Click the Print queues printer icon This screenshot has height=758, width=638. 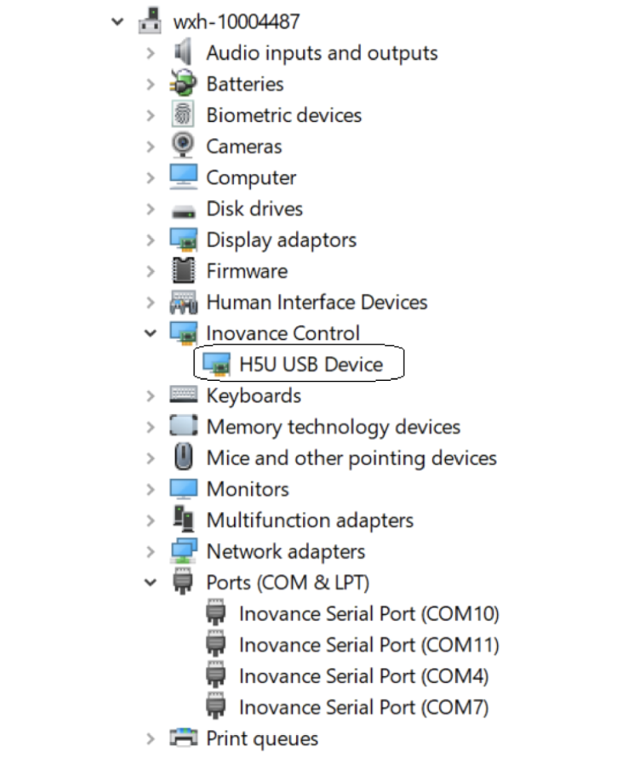pos(184,738)
